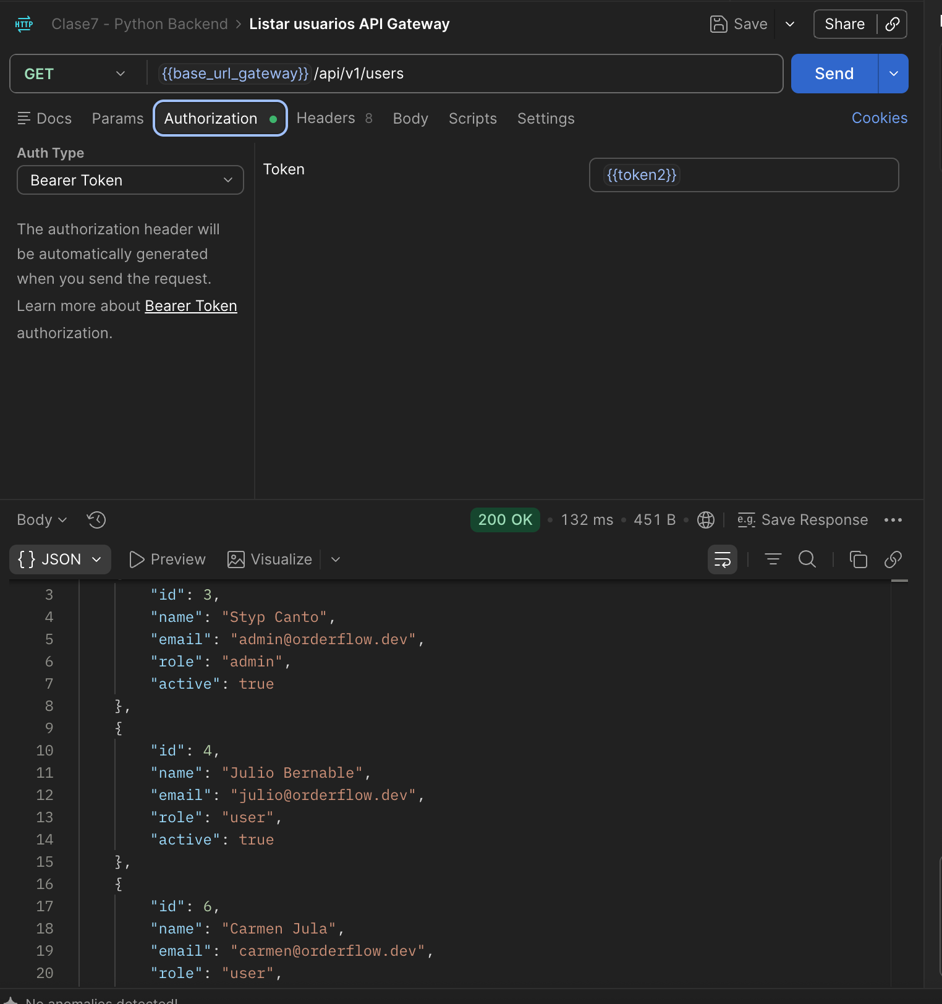Viewport: 942px width, 1004px height.
Task: Click Save Response
Action: coord(803,520)
